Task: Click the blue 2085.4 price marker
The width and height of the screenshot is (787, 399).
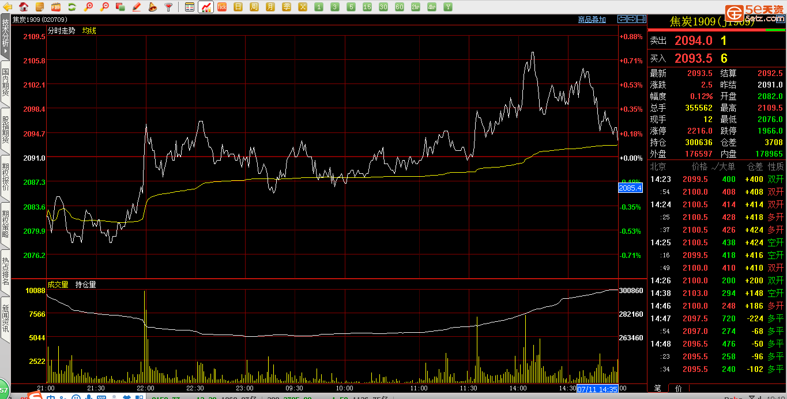Action: 630,188
